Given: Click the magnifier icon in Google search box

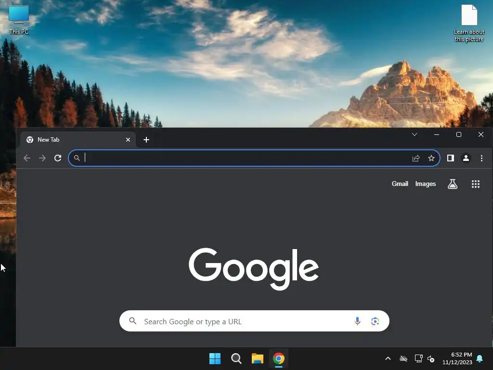Looking at the screenshot, I should (133, 321).
